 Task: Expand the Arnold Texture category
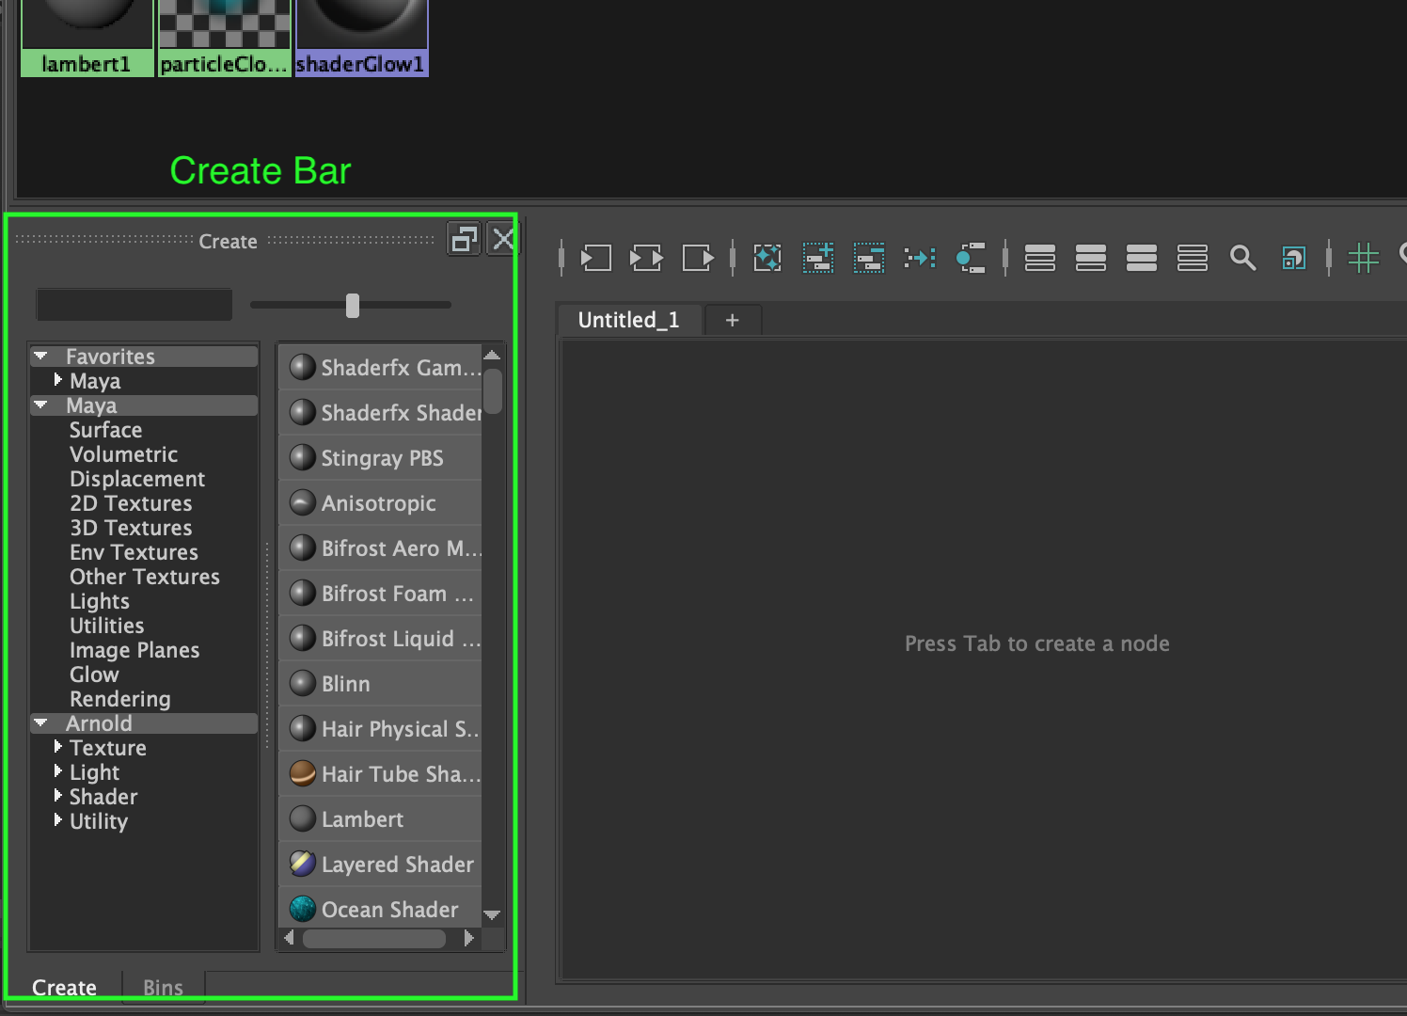57,747
